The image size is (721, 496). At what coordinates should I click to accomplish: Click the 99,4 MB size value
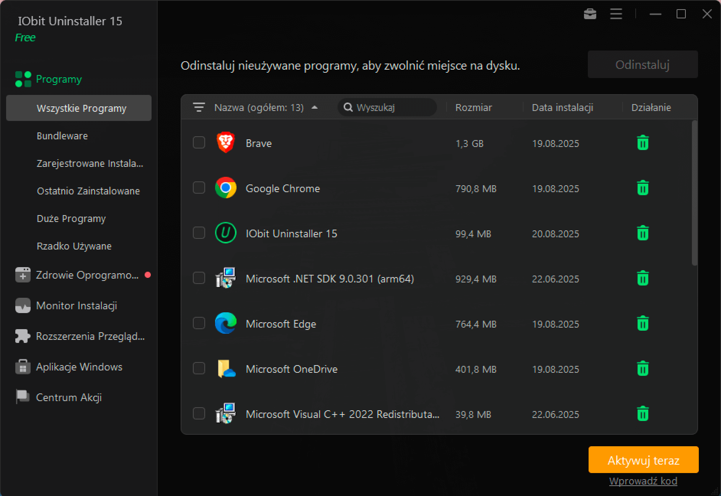(473, 234)
